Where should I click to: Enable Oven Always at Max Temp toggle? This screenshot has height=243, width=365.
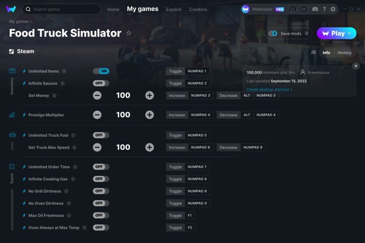(x=101, y=228)
